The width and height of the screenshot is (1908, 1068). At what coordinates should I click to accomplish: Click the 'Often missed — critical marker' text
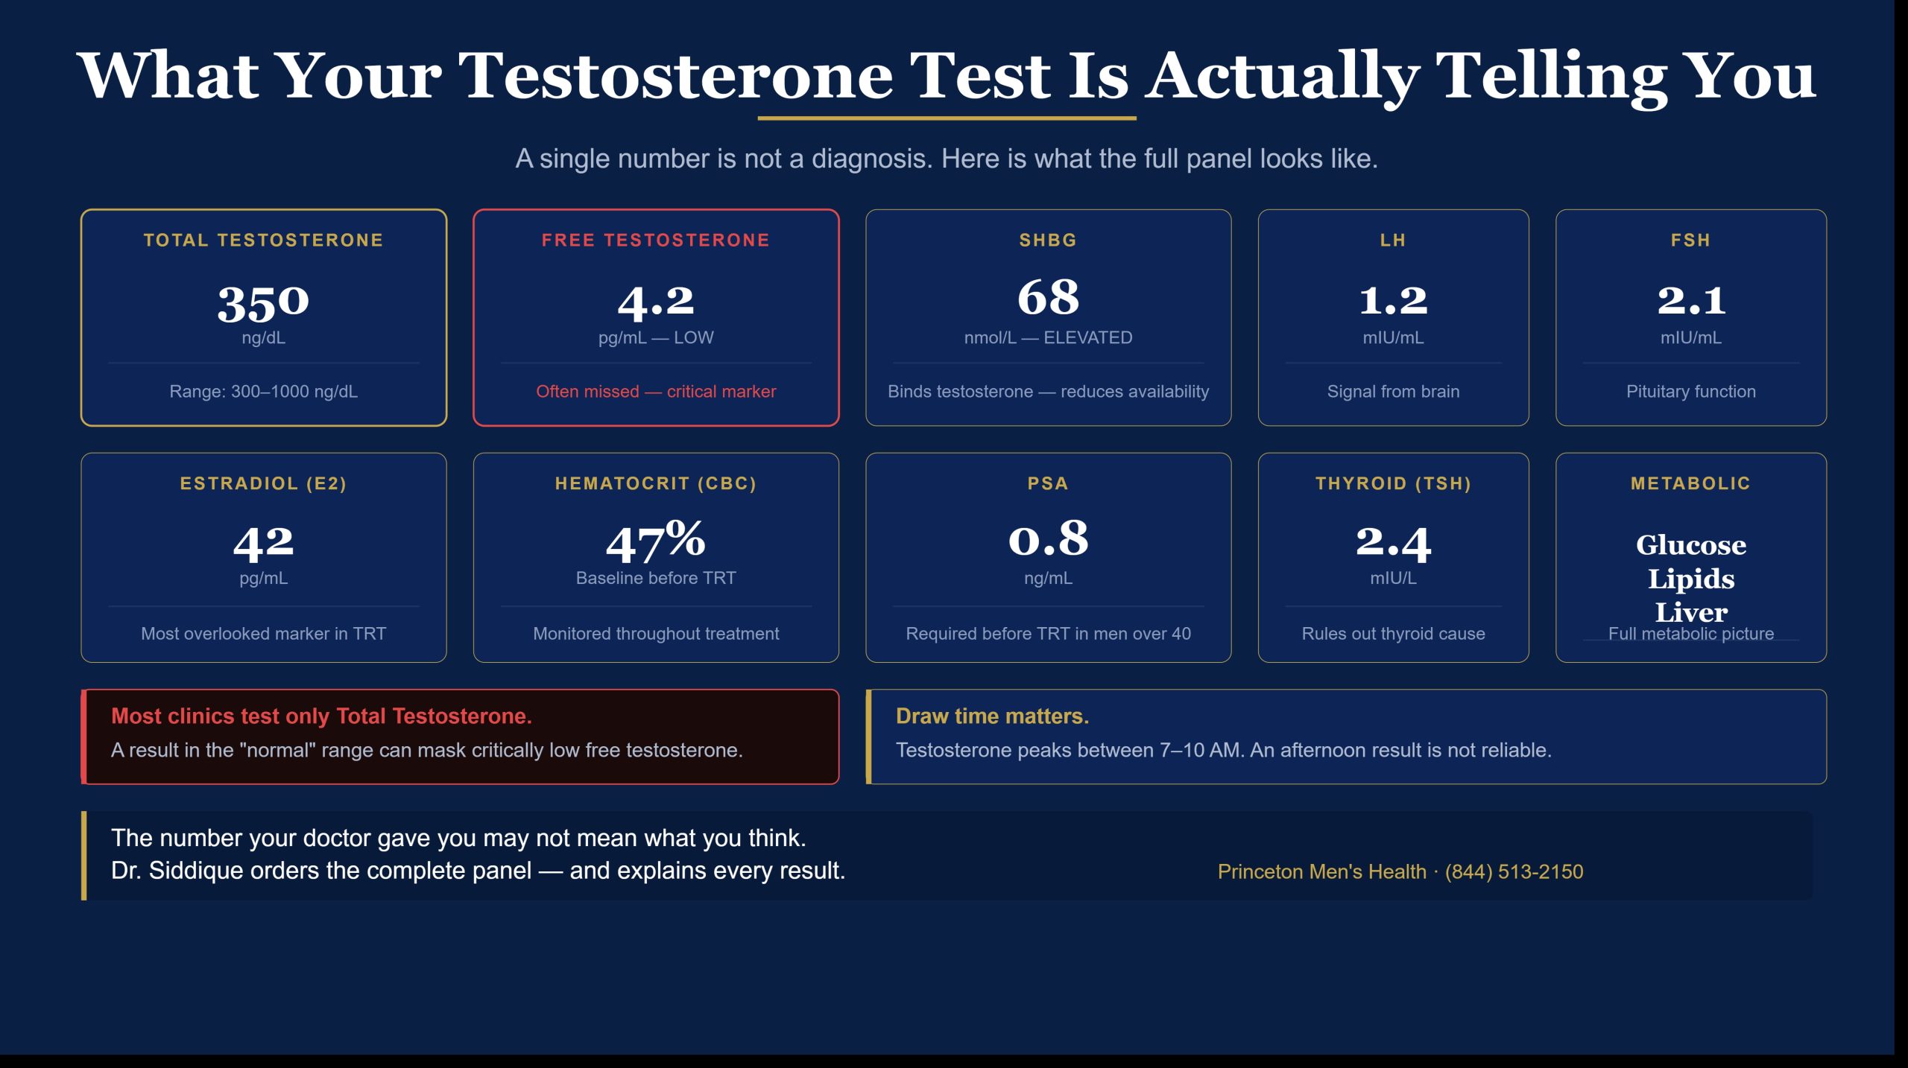click(x=656, y=391)
